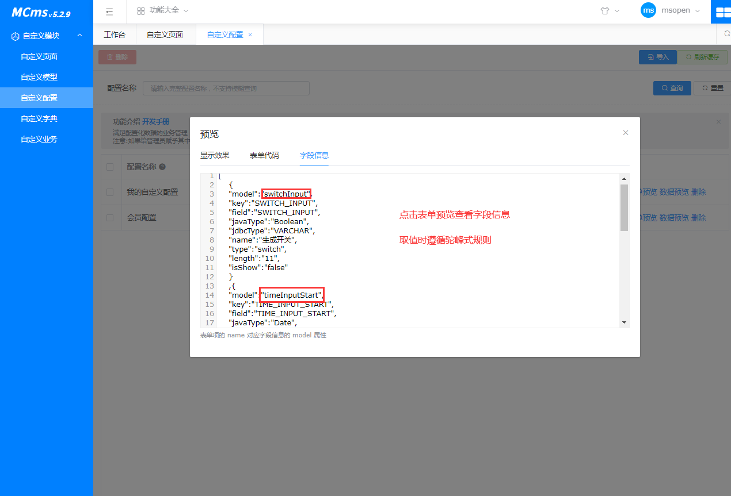Screen dimensions: 731x496
Task: Open the 自定义字典 sidebar item
Action: pos(39,118)
